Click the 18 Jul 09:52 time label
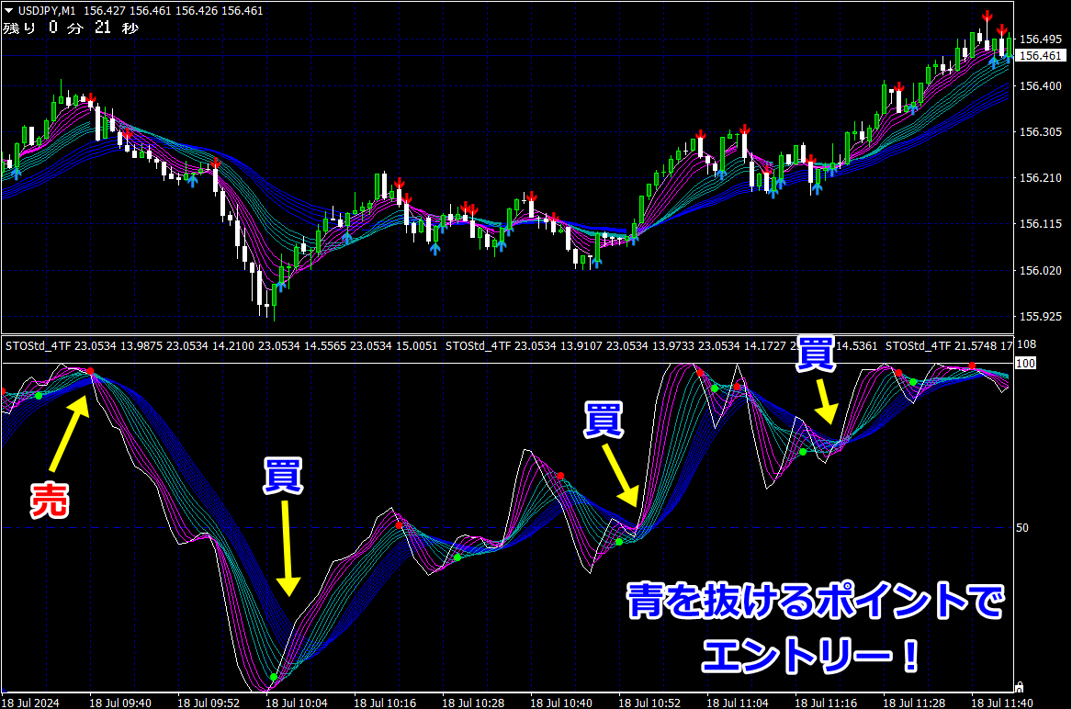The height and width of the screenshot is (709, 1072). [209, 703]
